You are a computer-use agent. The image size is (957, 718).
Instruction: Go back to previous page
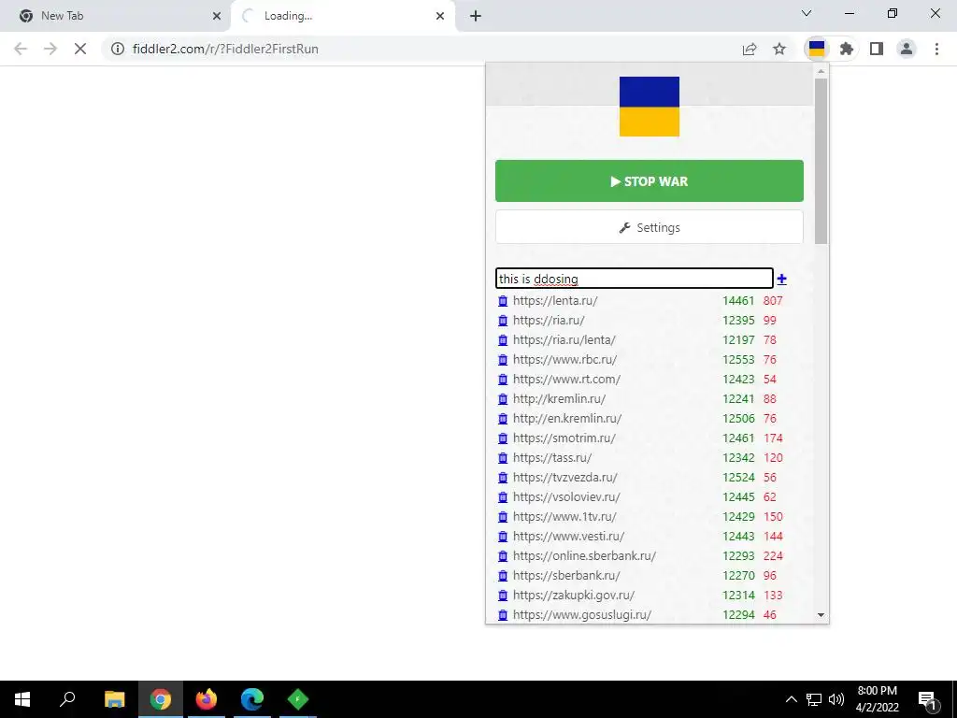click(21, 49)
